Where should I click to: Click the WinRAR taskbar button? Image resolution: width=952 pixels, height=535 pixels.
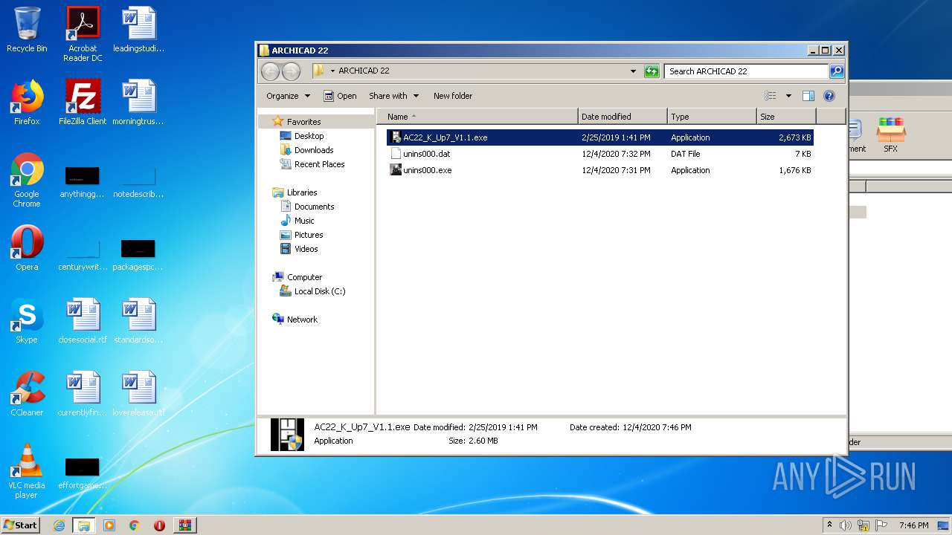184,525
